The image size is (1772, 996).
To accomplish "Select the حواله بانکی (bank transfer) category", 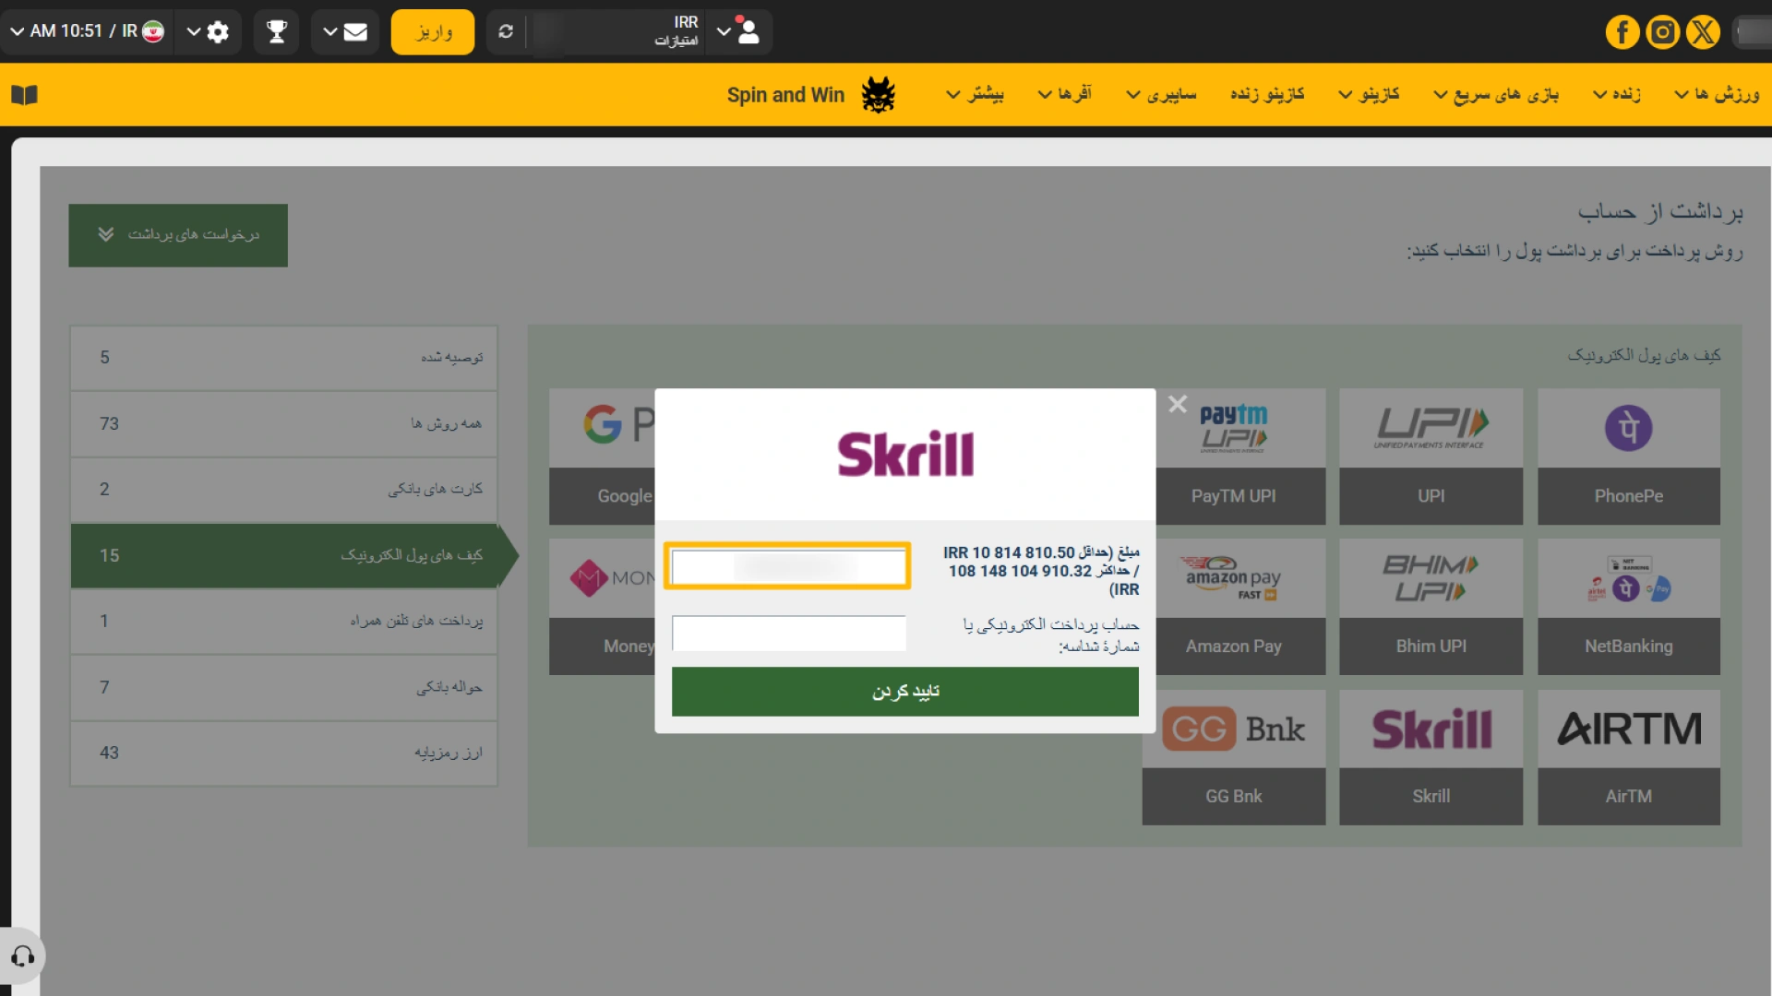I will coord(284,688).
